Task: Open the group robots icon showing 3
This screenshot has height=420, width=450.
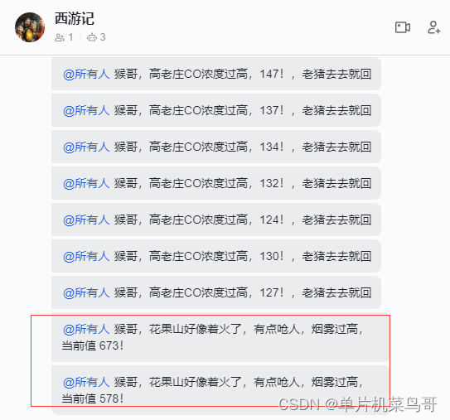Action: click(x=92, y=37)
